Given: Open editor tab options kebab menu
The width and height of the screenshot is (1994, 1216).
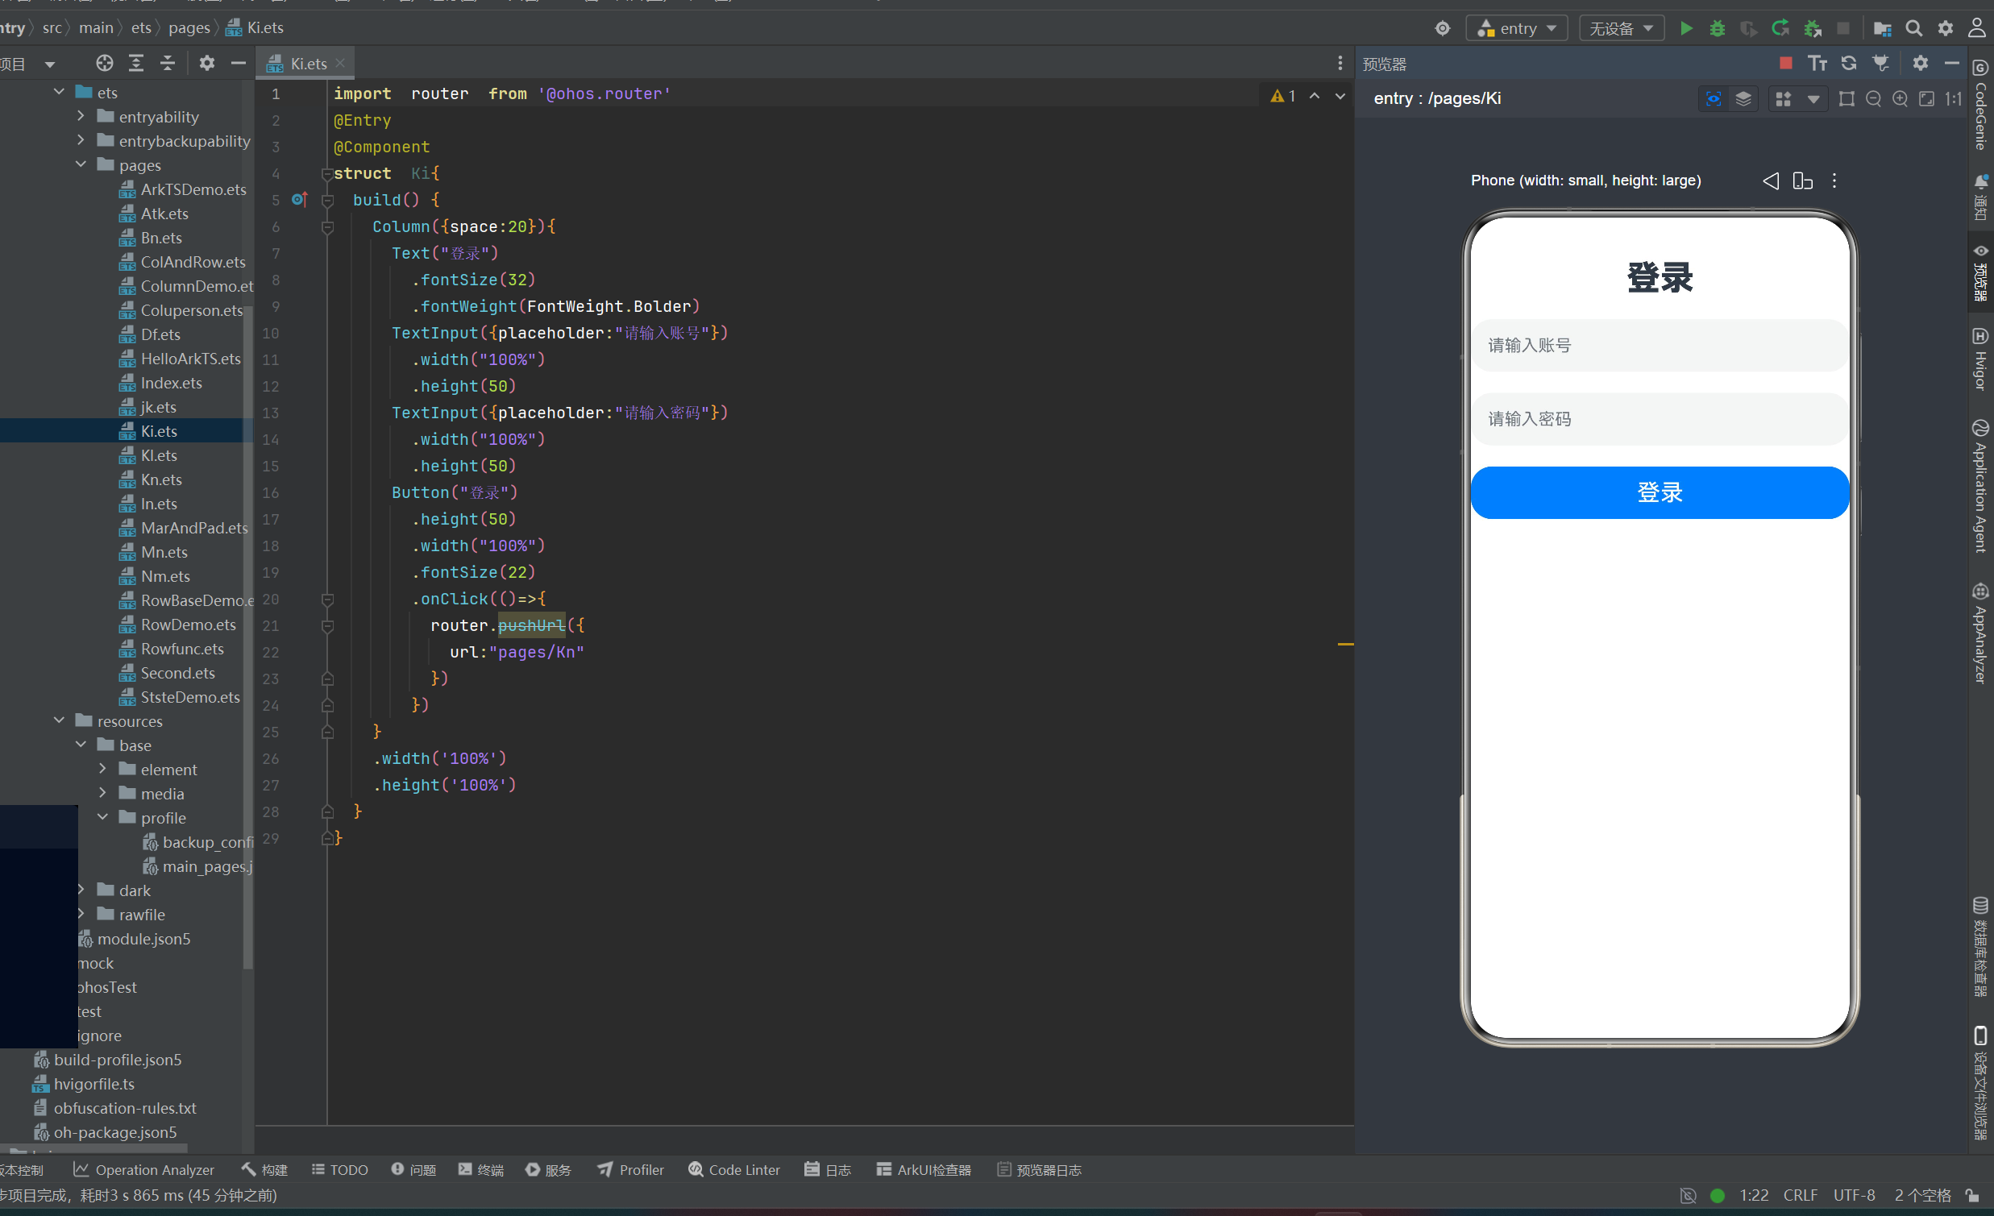Looking at the screenshot, I should pos(1340,63).
